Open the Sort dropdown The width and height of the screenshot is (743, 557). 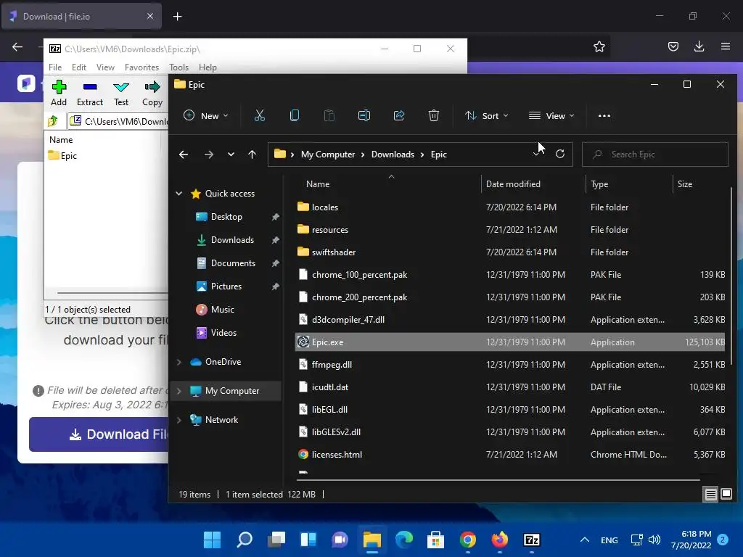point(486,115)
